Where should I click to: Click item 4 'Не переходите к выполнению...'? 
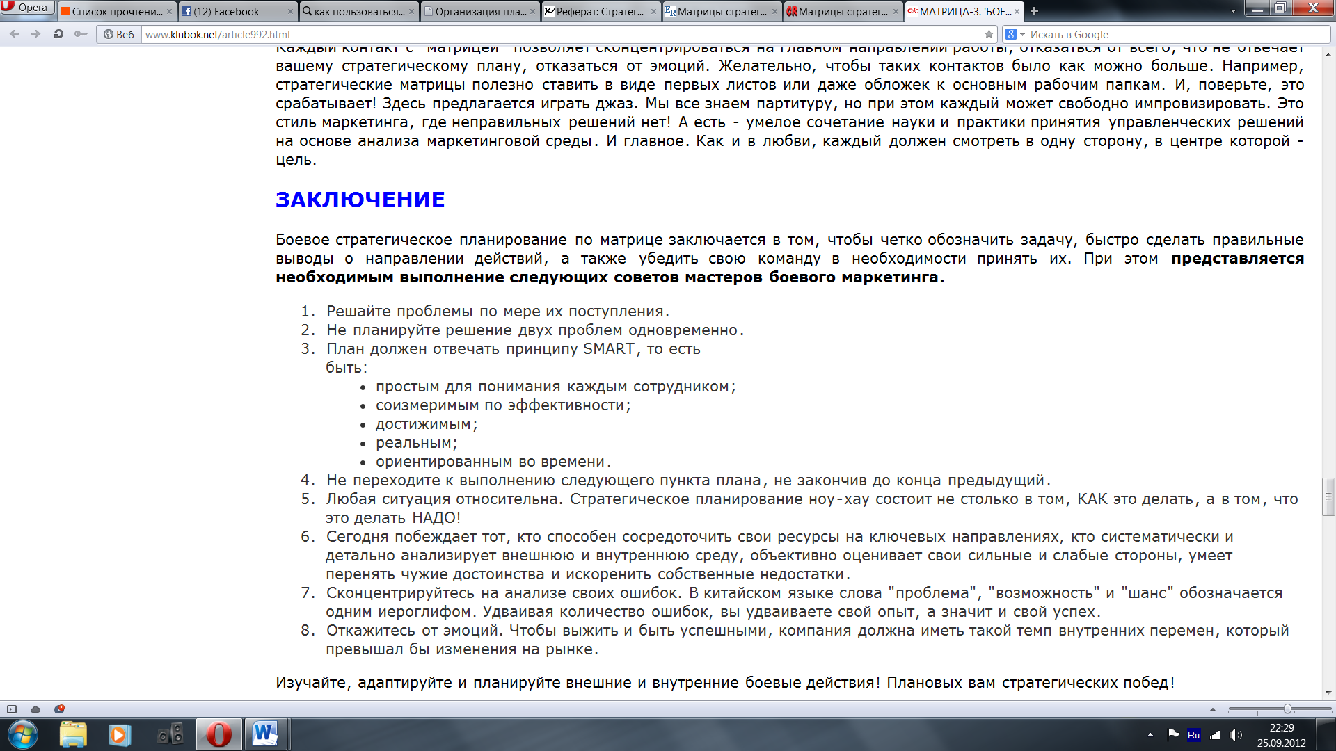[688, 481]
